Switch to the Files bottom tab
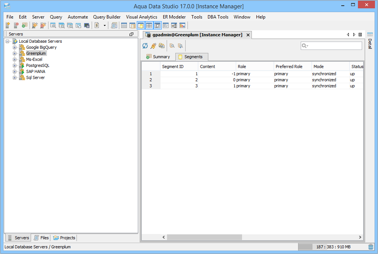378x254 pixels. [41, 238]
